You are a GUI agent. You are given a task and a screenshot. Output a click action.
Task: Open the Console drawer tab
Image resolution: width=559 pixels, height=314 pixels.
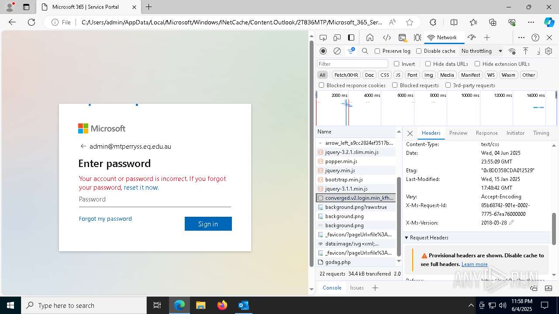click(332, 288)
